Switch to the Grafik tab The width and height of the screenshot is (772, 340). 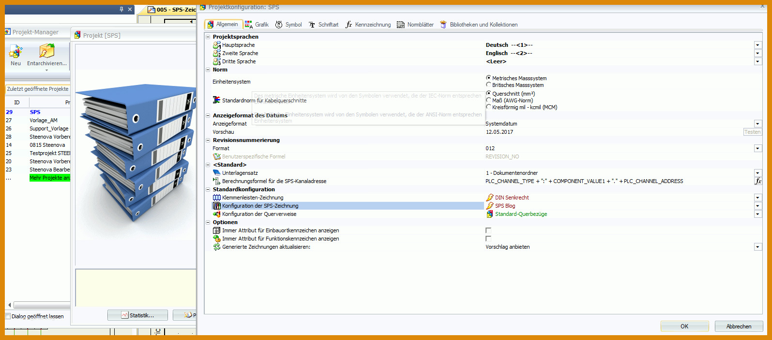tap(257, 25)
